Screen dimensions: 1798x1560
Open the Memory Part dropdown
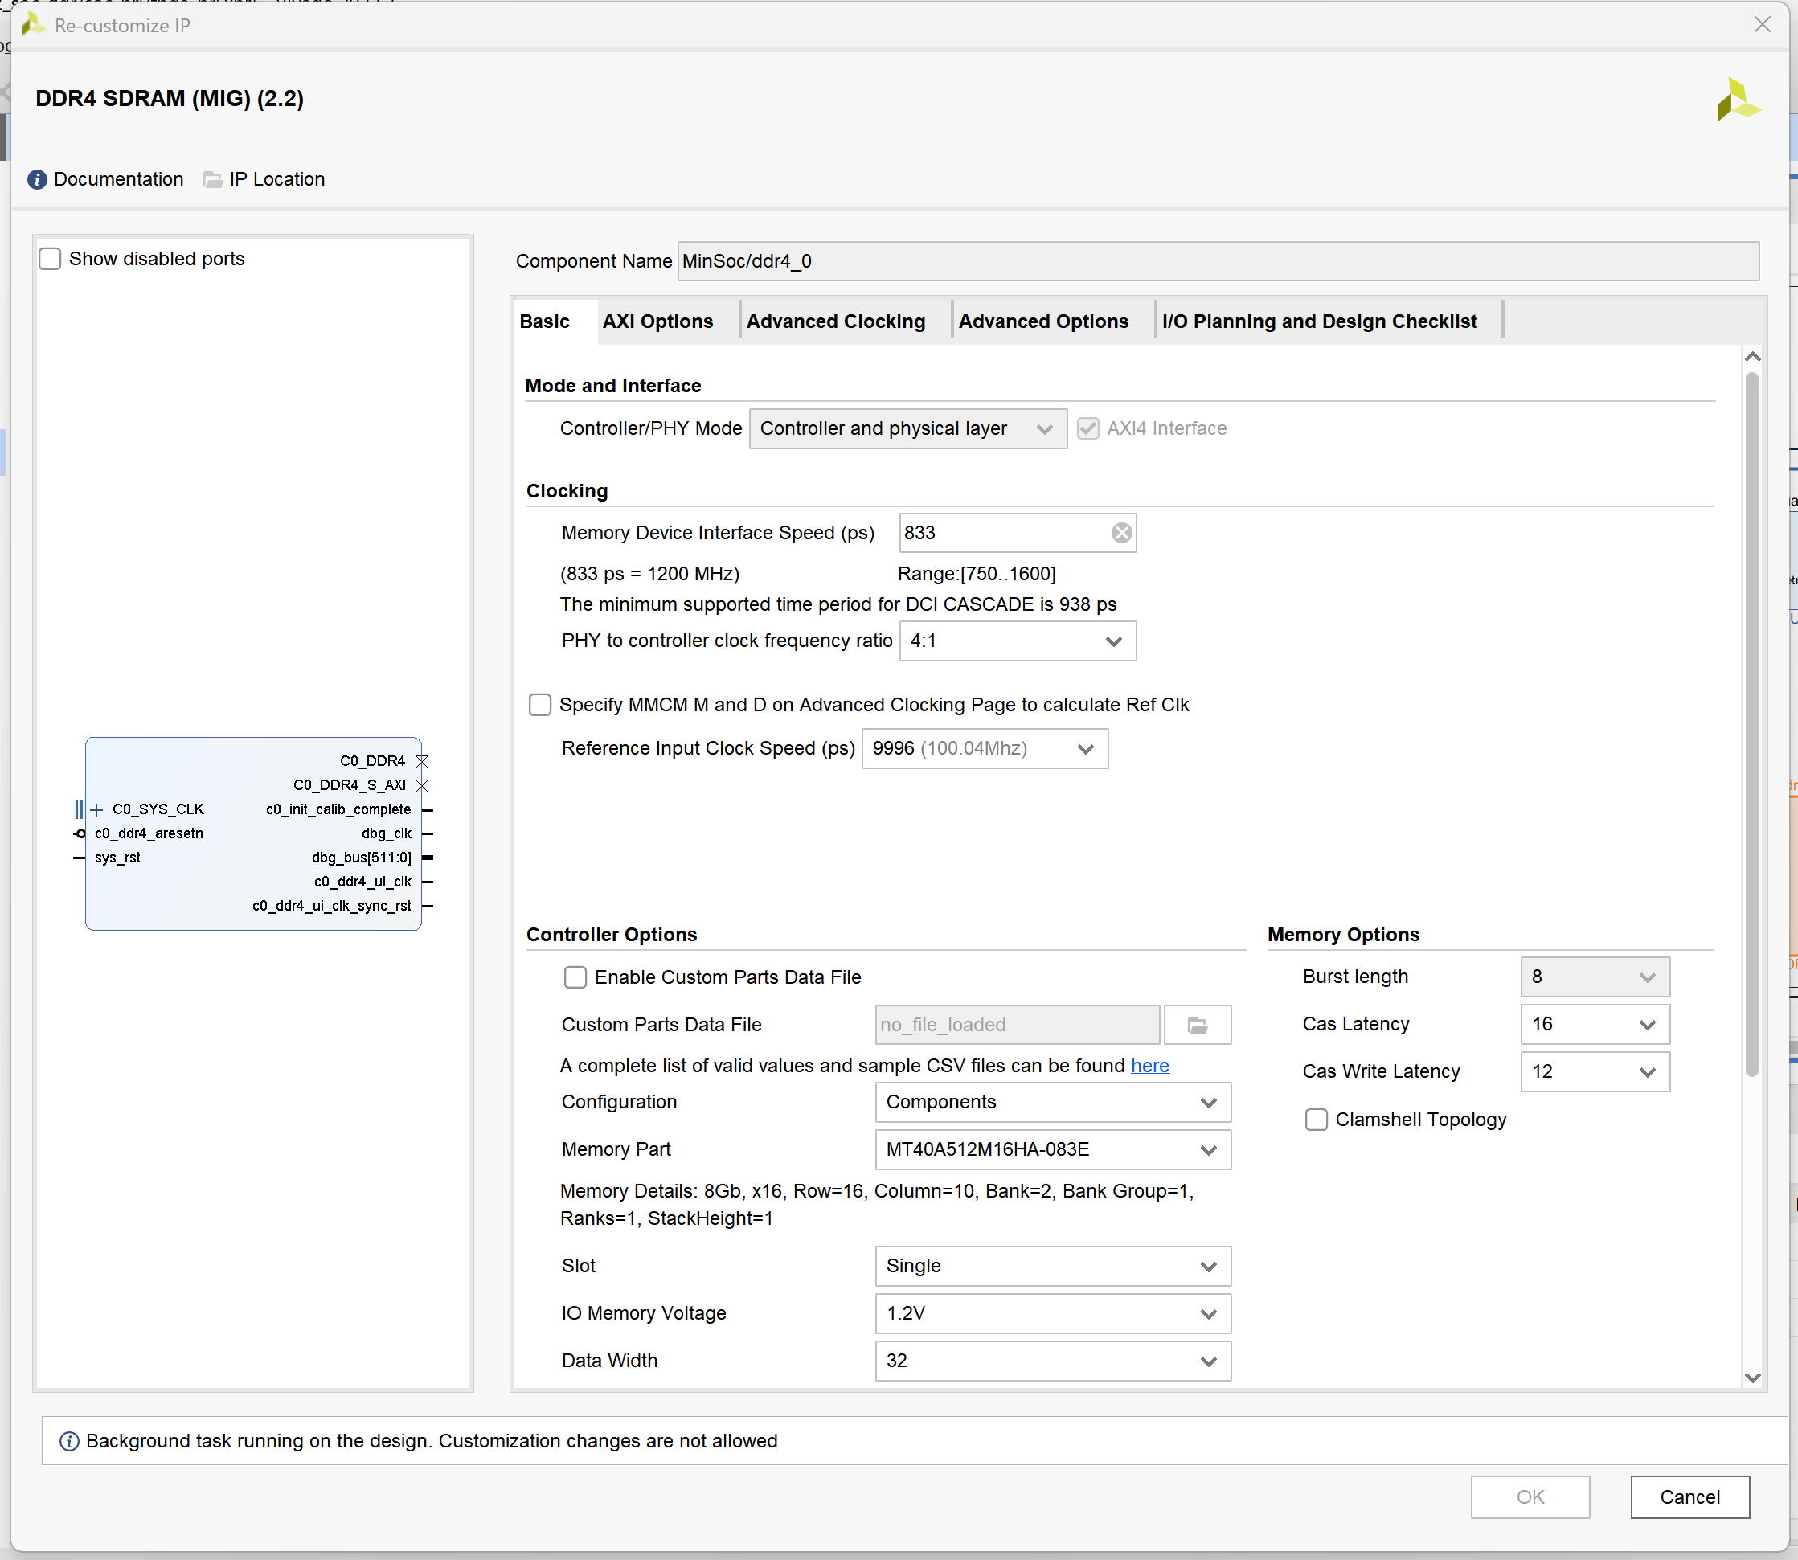(1053, 1150)
